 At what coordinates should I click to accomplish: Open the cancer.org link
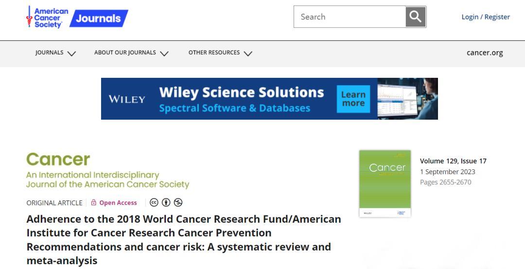[x=485, y=53]
